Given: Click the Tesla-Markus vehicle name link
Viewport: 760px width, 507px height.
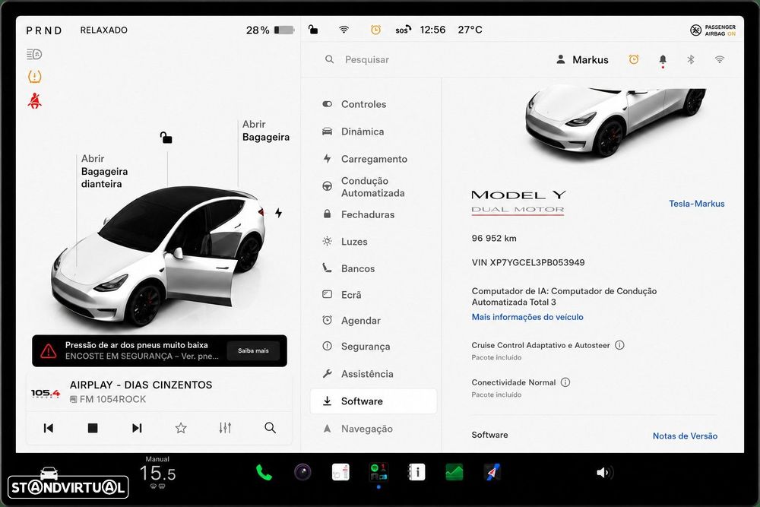Looking at the screenshot, I should click(x=696, y=204).
